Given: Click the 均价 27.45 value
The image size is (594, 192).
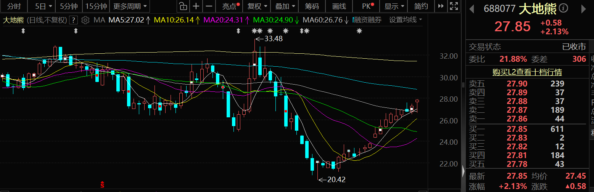Looking at the screenshot, I should (x=576, y=176).
